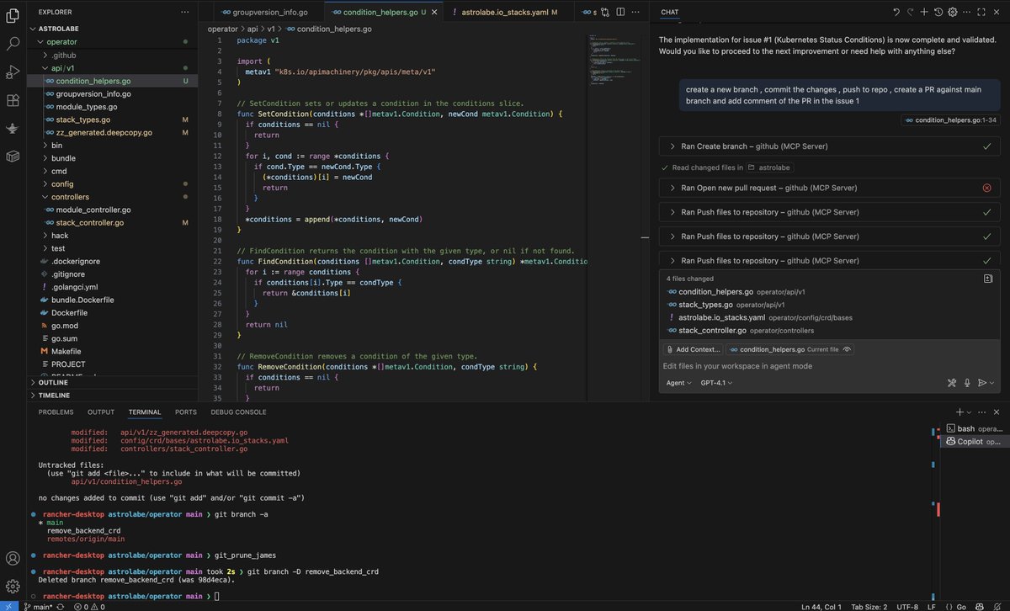Click the open changes icon in editor toolbar
Image resolution: width=1010 pixels, height=611 pixels.
606,12
